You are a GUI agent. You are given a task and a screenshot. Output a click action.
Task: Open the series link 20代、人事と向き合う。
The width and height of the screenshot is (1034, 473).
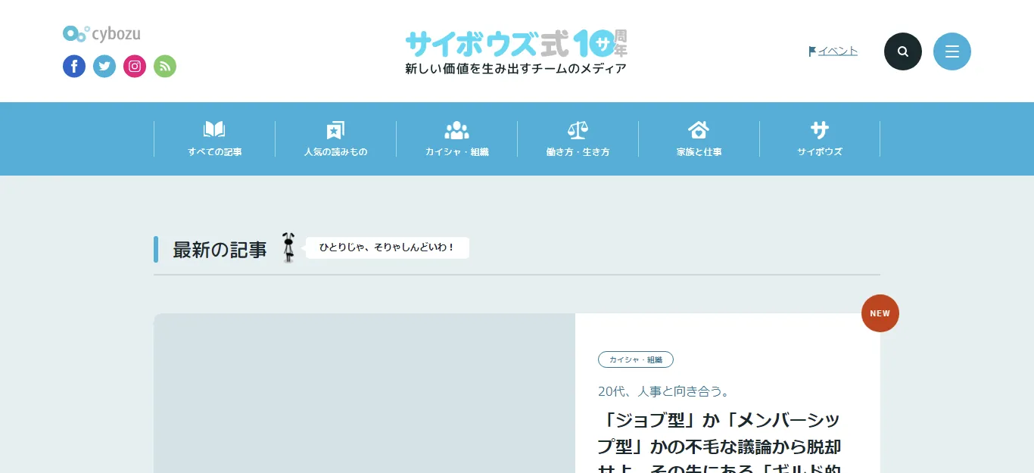coord(664,391)
